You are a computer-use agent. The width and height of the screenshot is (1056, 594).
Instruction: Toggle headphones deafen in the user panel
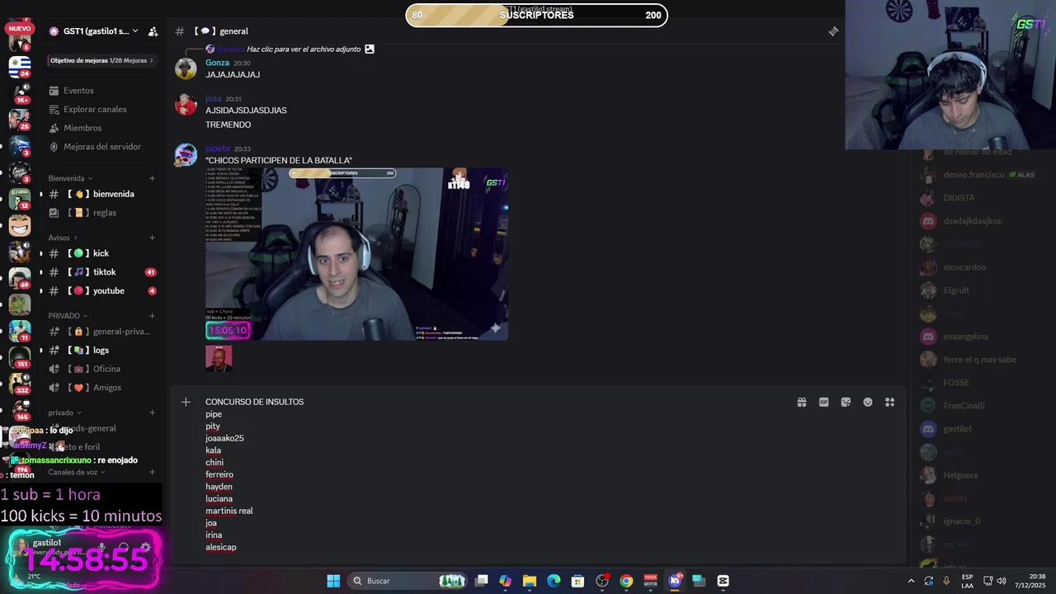pos(124,547)
